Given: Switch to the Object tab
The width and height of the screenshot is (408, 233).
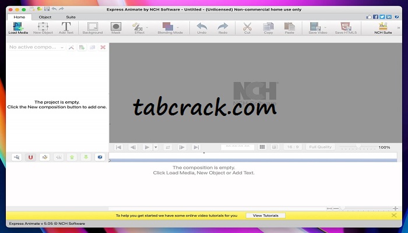Looking at the screenshot, I should [x=45, y=17].
